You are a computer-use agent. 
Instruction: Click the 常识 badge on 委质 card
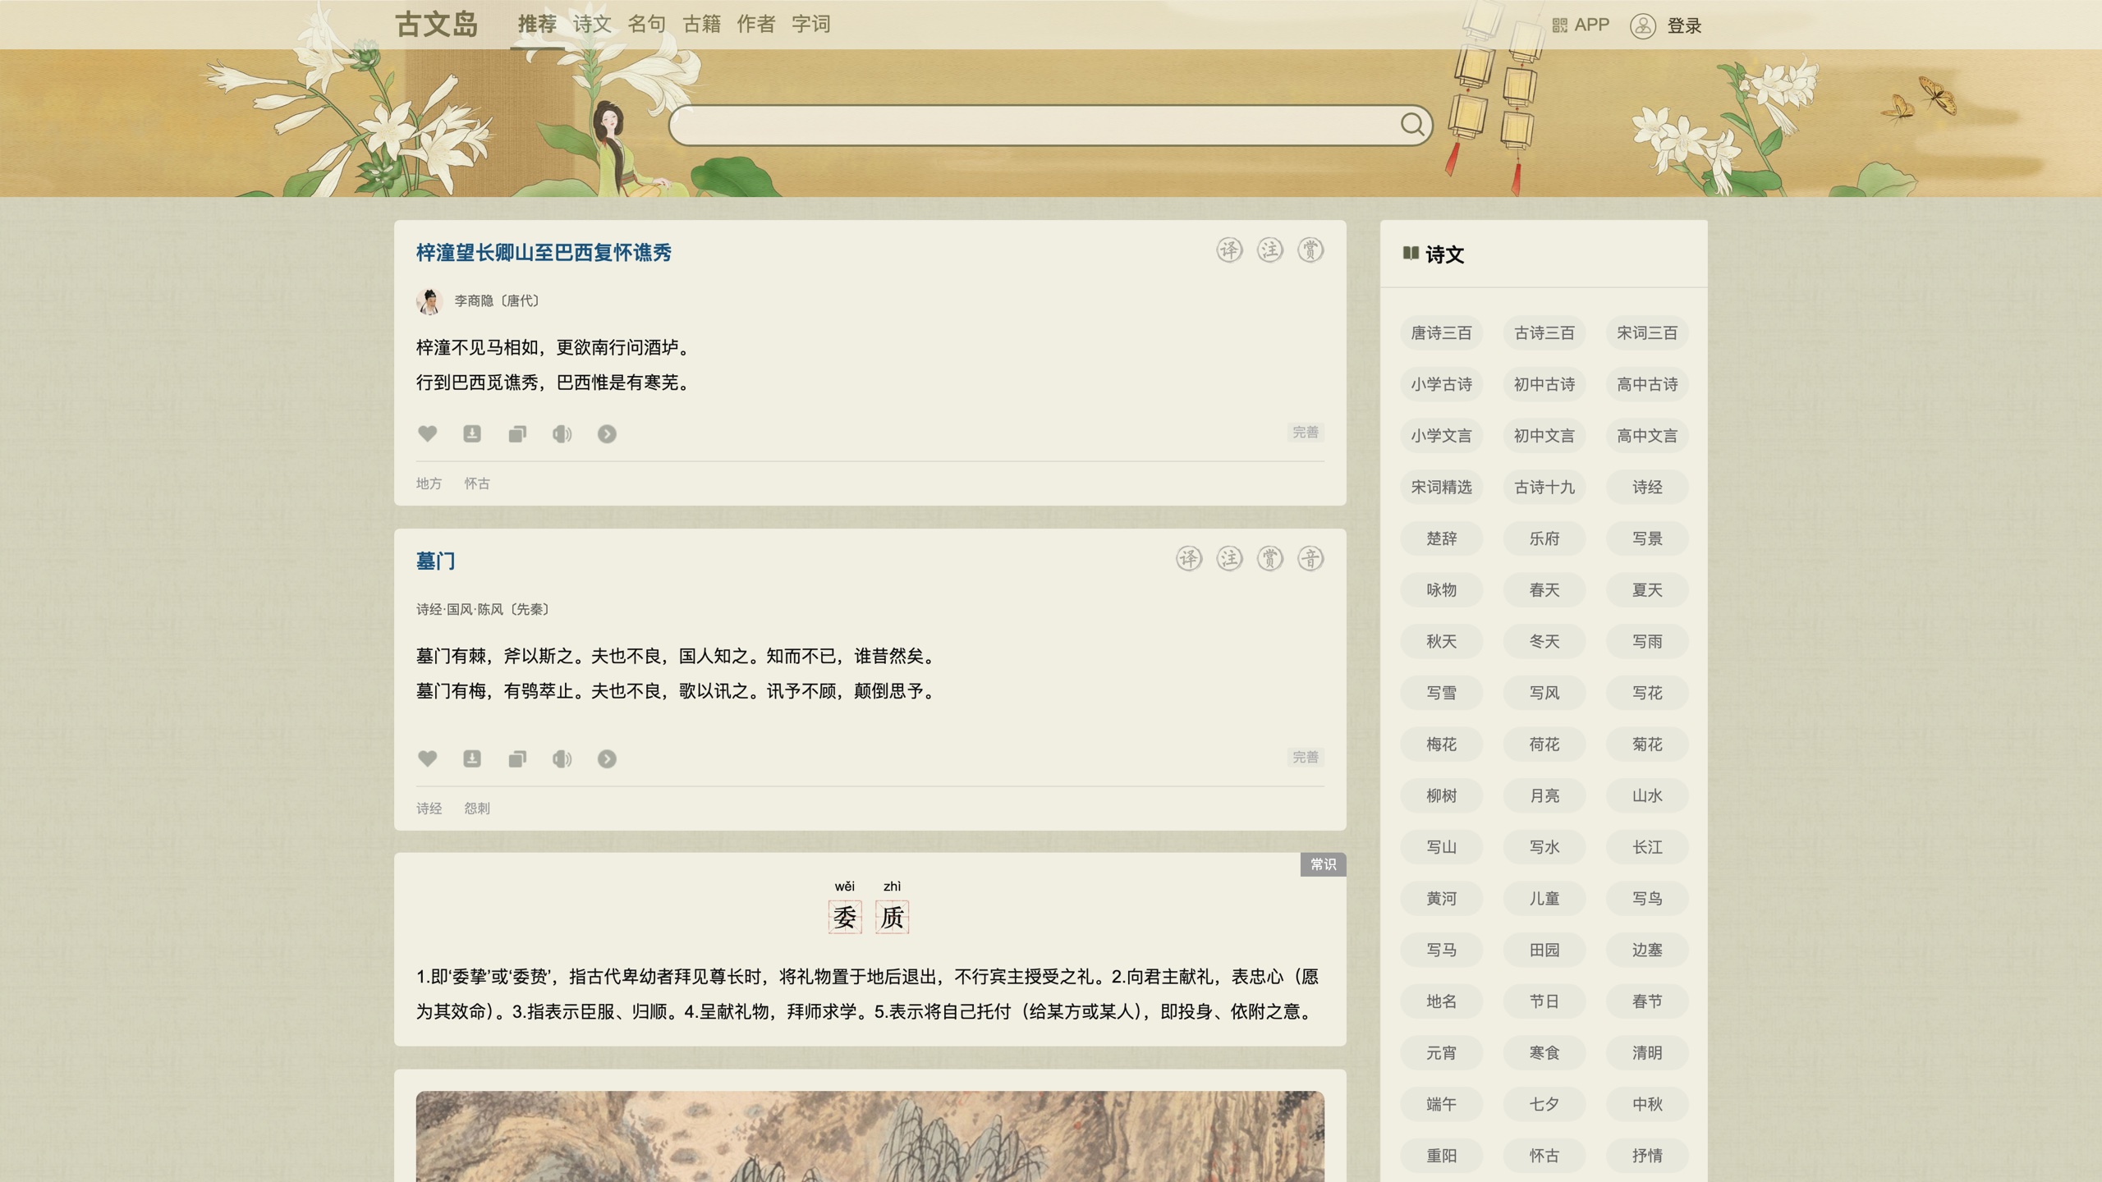pos(1323,864)
